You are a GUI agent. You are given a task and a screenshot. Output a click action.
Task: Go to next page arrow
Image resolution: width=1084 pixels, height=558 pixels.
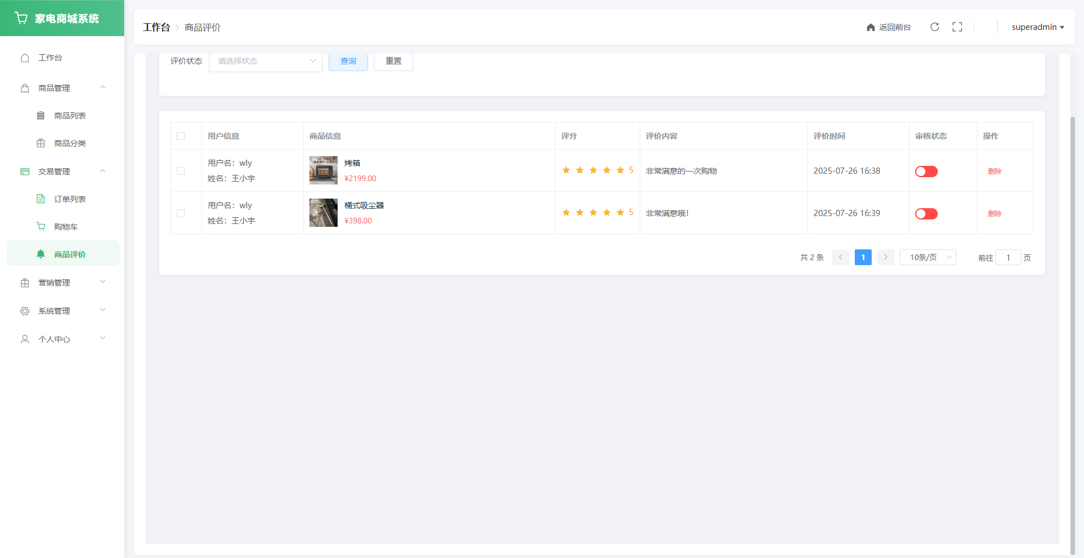point(885,257)
